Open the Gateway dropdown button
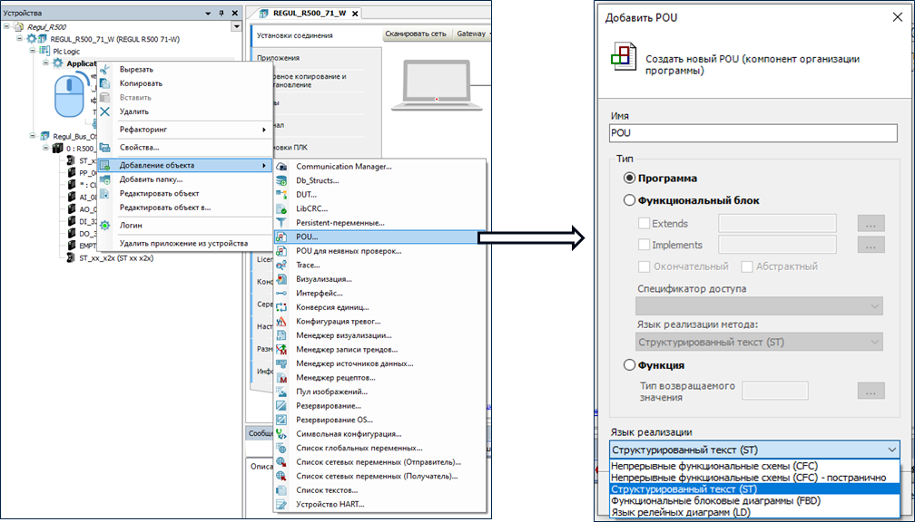The width and height of the screenshot is (915, 522). [x=474, y=34]
